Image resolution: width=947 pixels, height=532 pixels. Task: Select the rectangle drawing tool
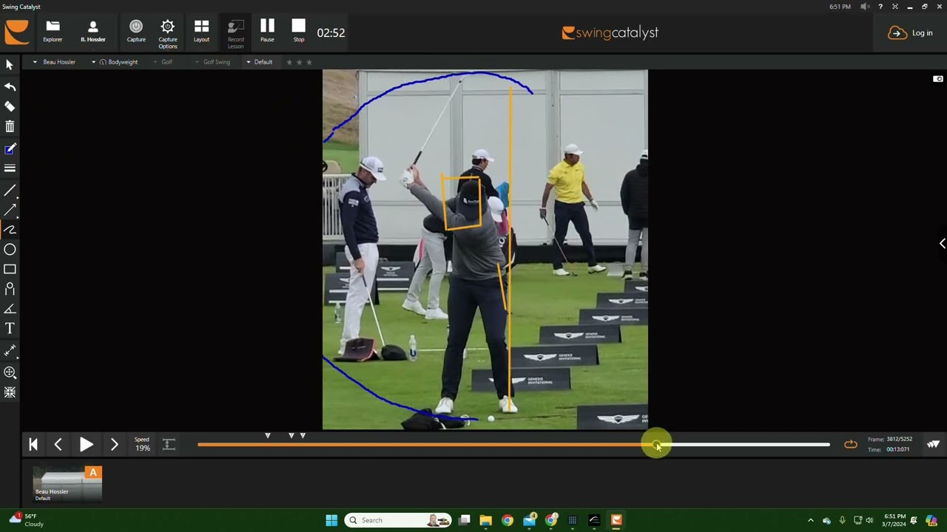click(10, 269)
